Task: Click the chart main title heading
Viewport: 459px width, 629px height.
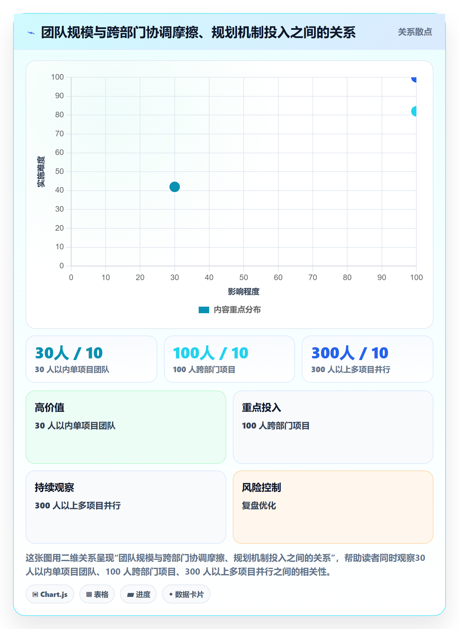Action: [198, 32]
